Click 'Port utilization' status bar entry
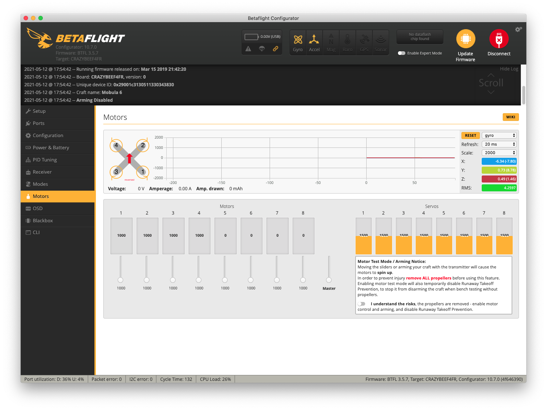Screen dimensions: 547x410 [x=54, y=379]
